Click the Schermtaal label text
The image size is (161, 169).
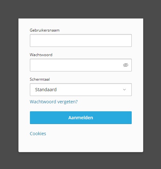point(40,79)
